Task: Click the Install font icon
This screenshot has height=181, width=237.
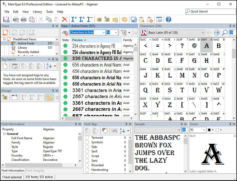Action: [74, 19]
